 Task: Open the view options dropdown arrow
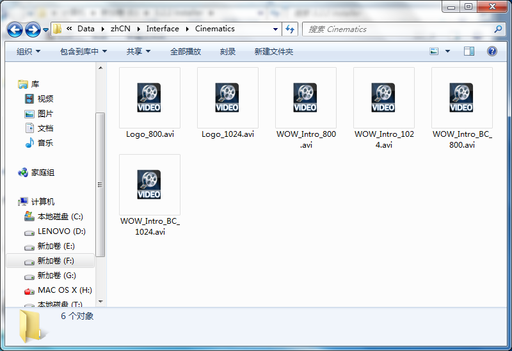click(447, 51)
